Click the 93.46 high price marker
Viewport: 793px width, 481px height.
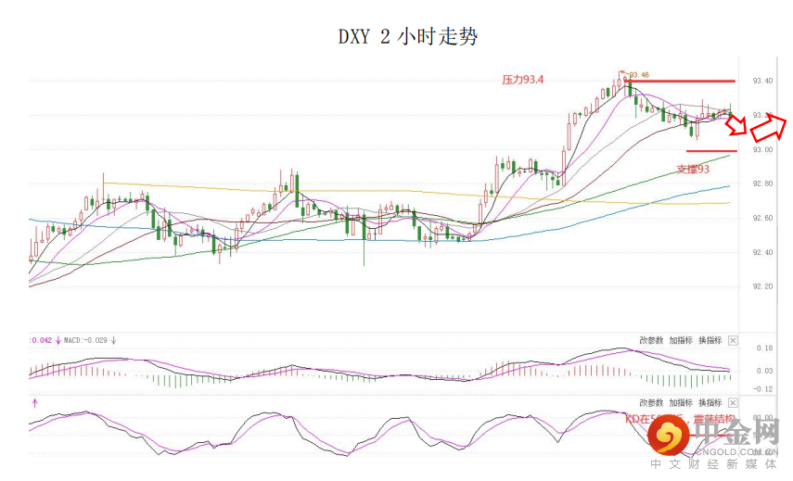coord(639,75)
